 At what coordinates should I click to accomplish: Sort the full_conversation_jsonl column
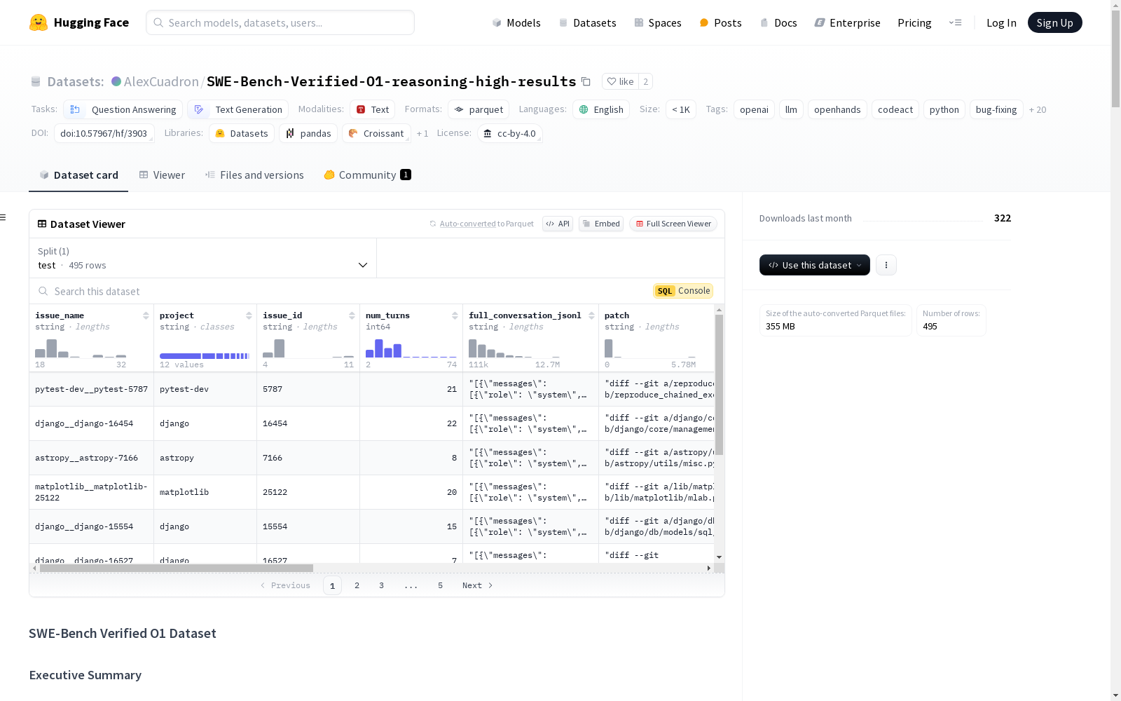(x=591, y=315)
